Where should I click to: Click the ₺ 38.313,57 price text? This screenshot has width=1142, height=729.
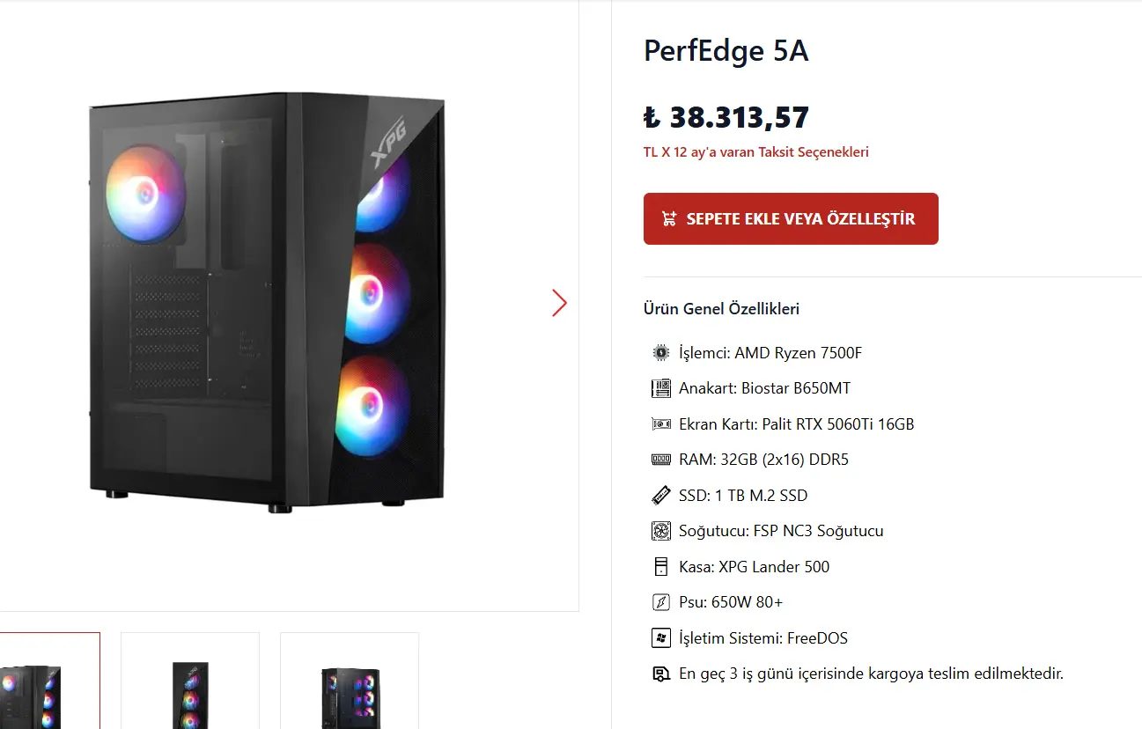point(726,117)
